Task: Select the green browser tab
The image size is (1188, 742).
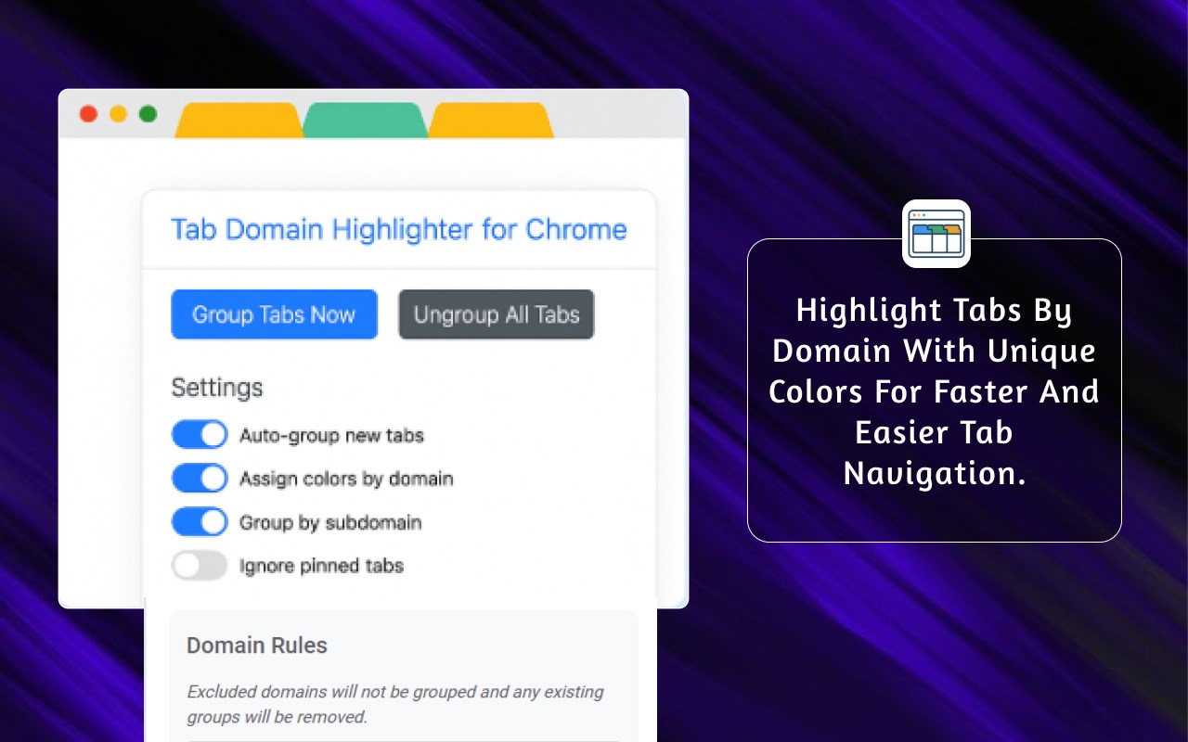Action: pos(366,121)
